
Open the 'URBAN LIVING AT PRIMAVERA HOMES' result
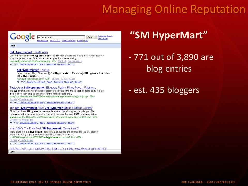58,149
